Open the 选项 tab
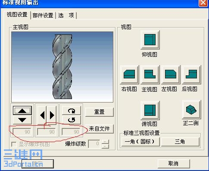The width and height of the screenshot is (209, 171). pyautogui.click(x=66, y=15)
